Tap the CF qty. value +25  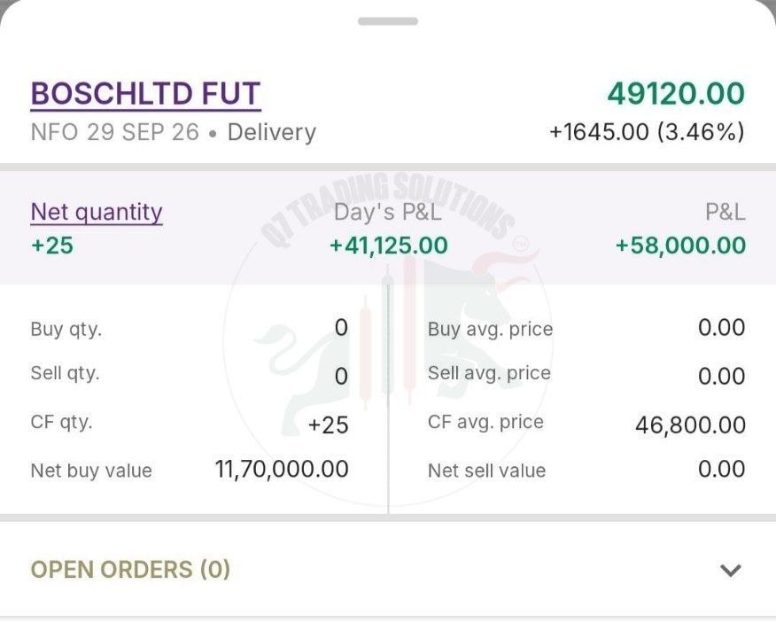(328, 425)
